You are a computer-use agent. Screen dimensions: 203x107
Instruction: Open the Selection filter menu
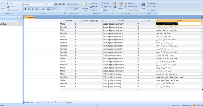point(131,3)
